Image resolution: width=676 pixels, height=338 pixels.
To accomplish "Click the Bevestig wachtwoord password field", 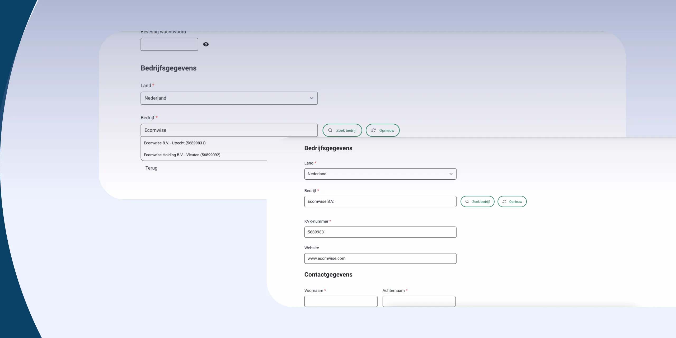I will tap(169, 44).
